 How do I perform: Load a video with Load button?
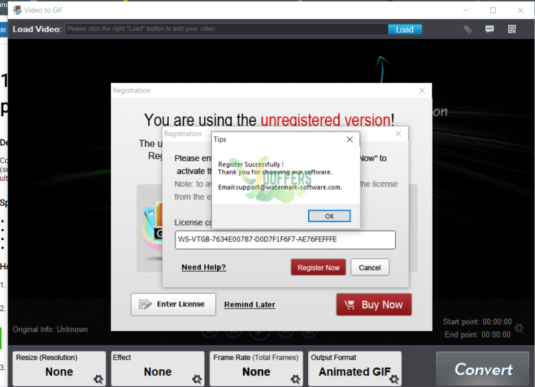coord(405,29)
